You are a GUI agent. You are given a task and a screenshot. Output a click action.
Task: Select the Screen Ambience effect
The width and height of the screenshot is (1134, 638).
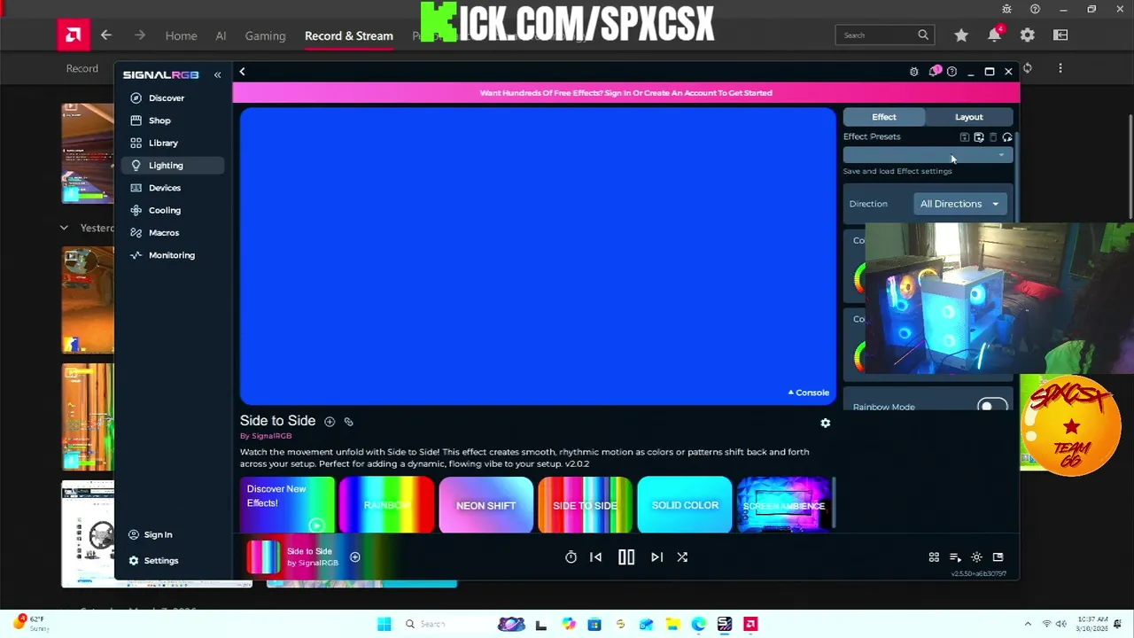click(784, 505)
